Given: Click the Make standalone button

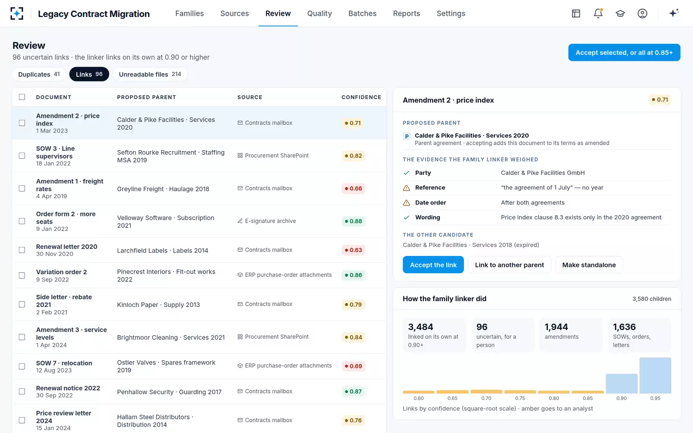Looking at the screenshot, I should [589, 265].
